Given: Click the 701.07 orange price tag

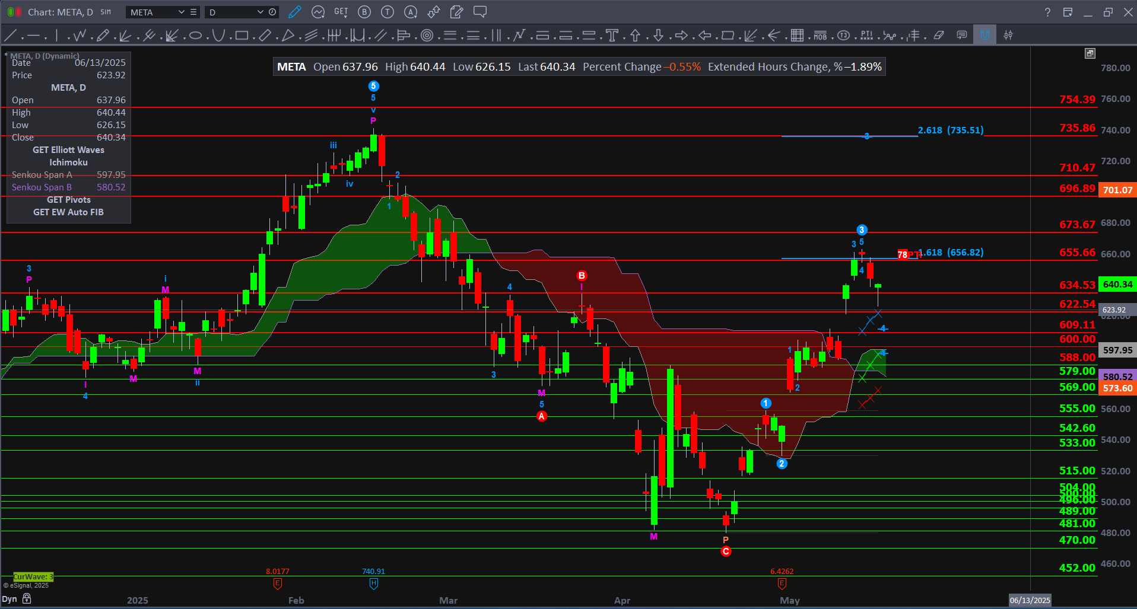Looking at the screenshot, I should pos(1117,190).
